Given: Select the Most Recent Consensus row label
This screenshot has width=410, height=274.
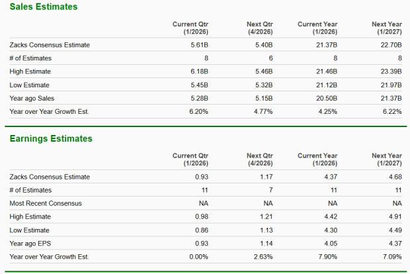Looking at the screenshot, I should (46, 203).
